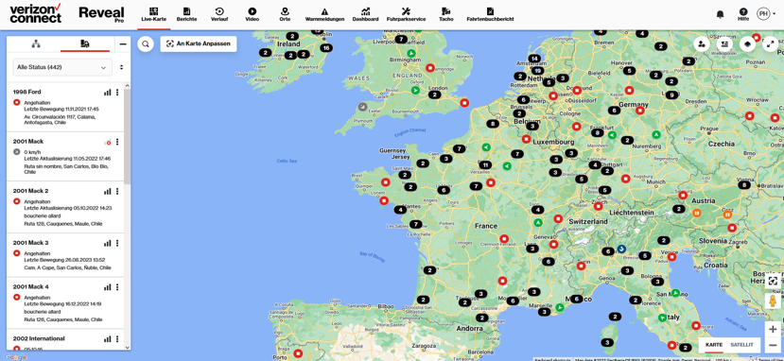
Task: Open the PH user account menu
Action: click(765, 13)
